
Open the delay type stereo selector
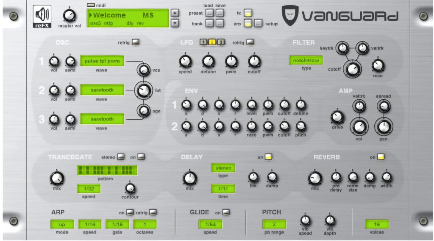point(223,167)
